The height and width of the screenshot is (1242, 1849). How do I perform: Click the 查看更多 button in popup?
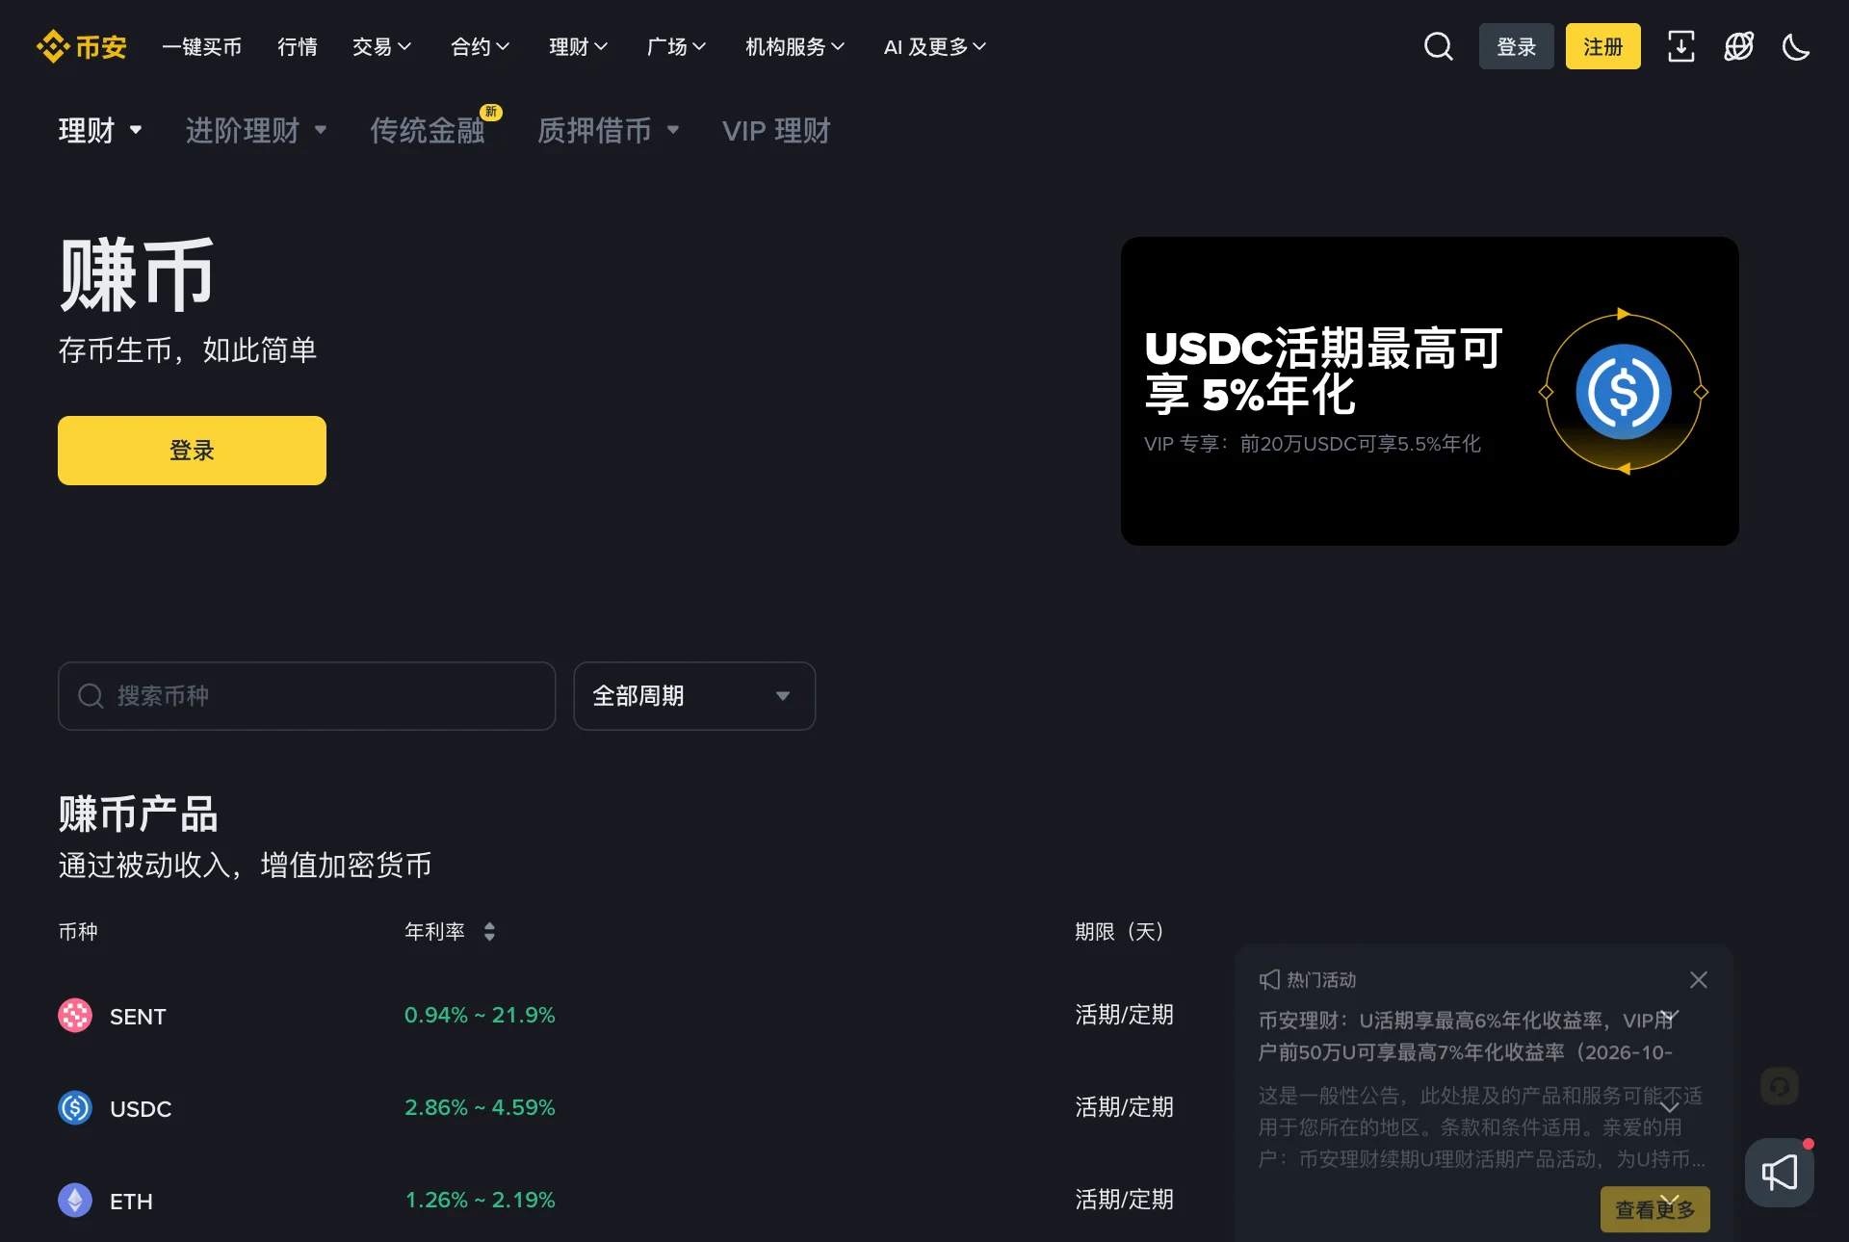pos(1655,1209)
